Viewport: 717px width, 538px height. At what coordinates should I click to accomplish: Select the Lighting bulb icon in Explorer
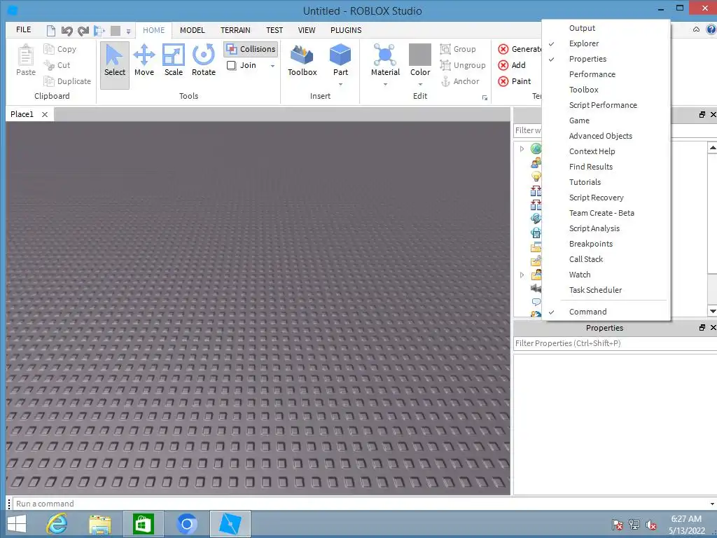[x=536, y=177]
